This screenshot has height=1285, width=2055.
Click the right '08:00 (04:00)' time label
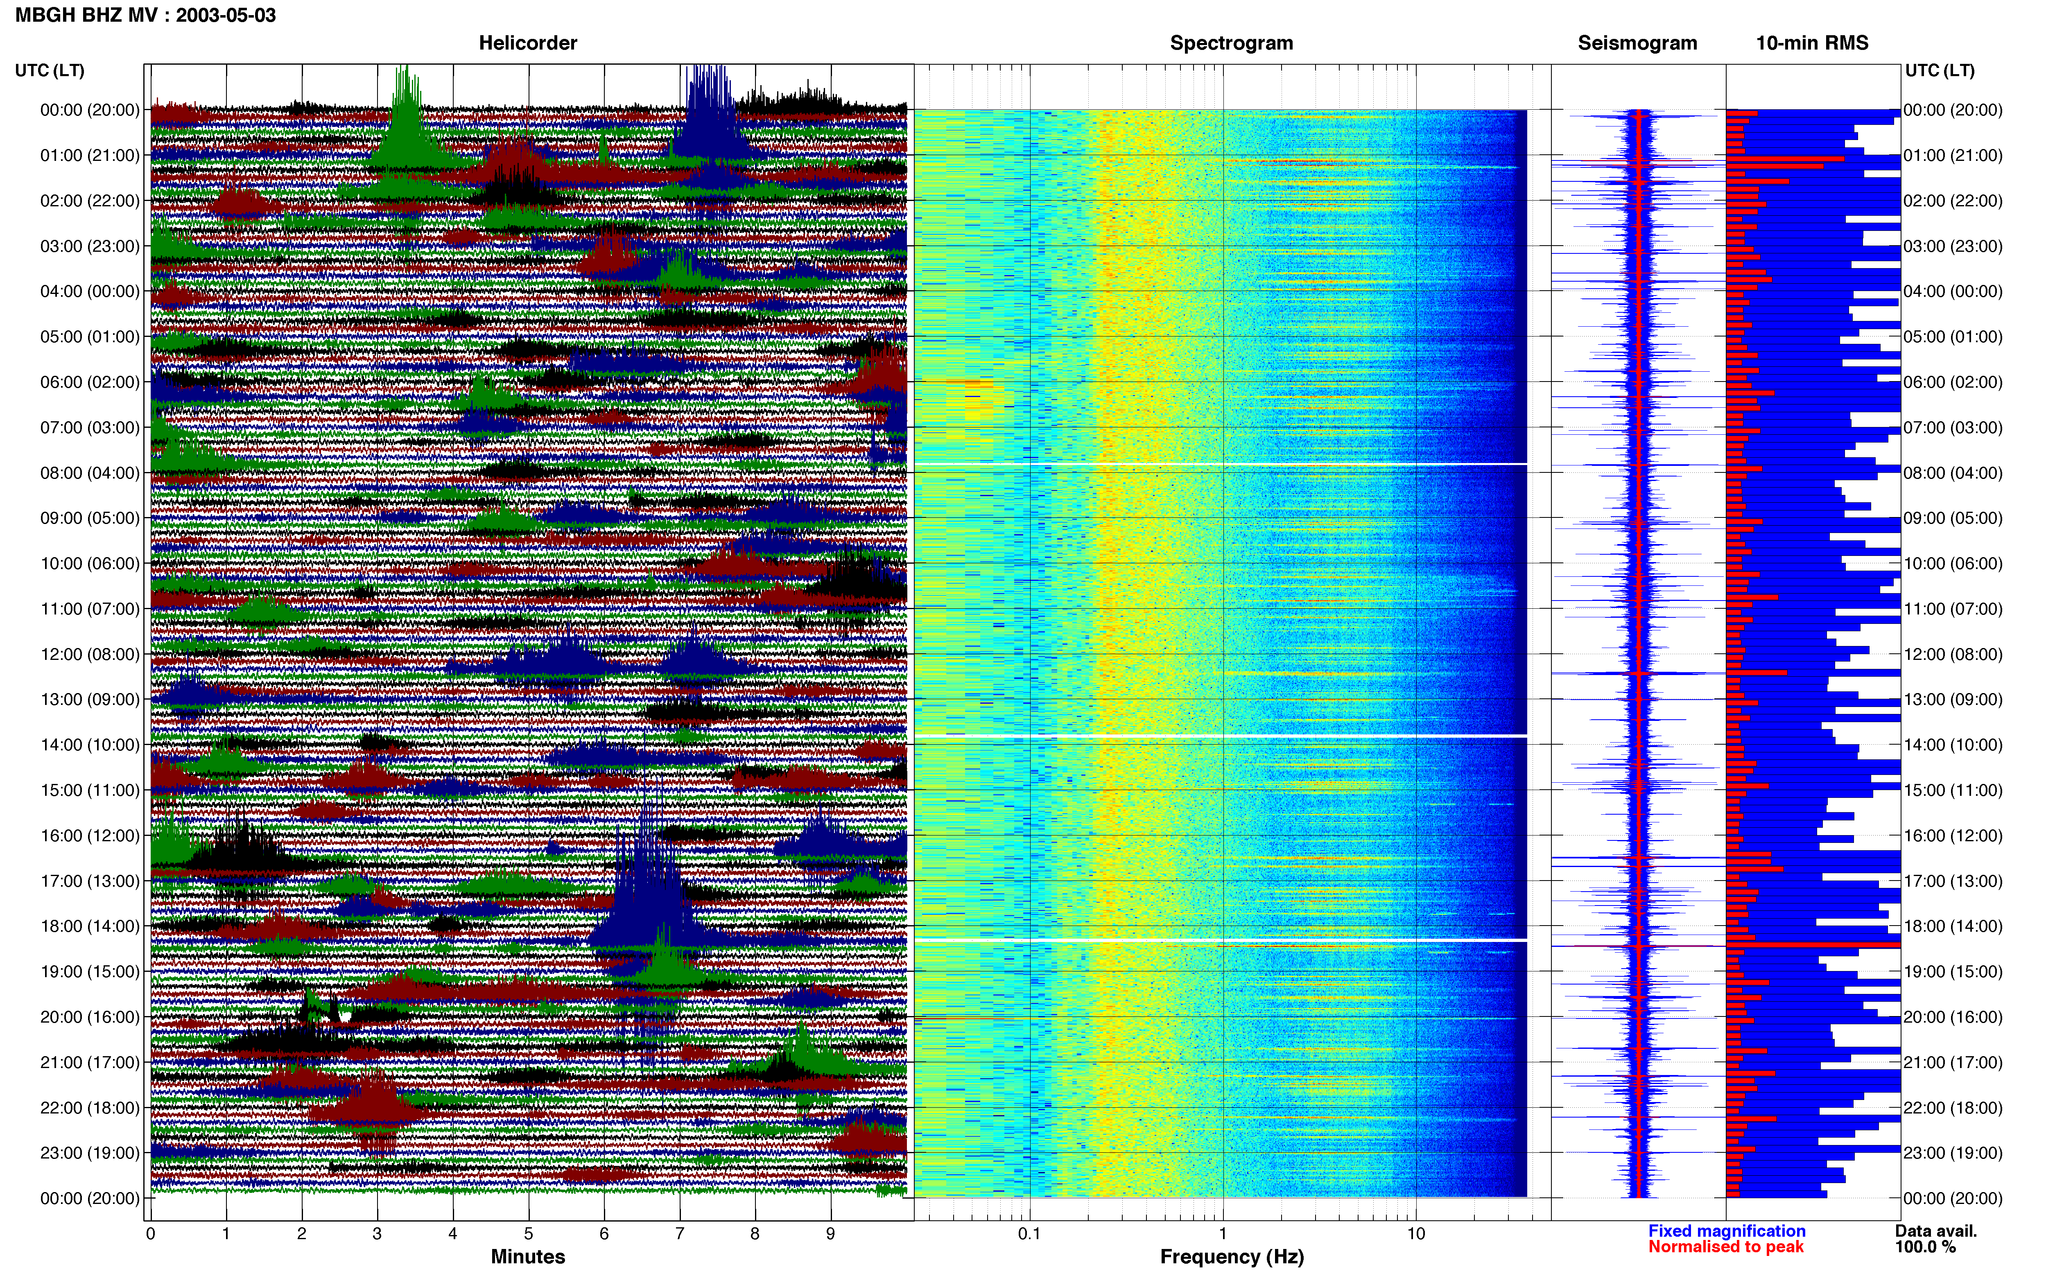(1953, 472)
